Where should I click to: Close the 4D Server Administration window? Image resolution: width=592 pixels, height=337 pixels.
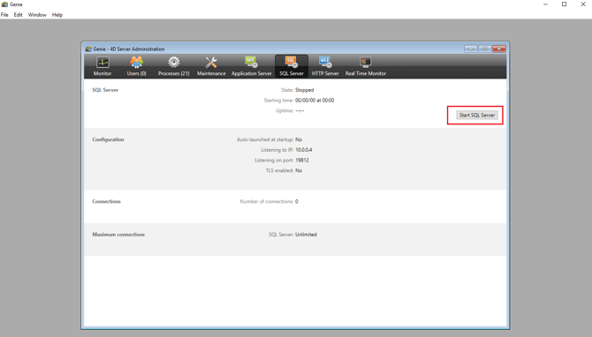coord(498,49)
